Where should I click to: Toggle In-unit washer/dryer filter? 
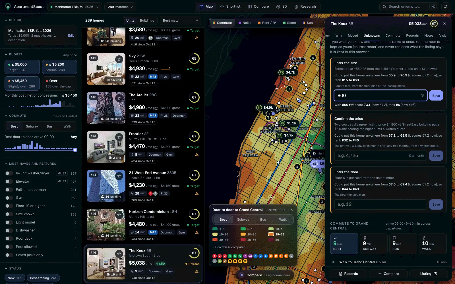pyautogui.click(x=9, y=173)
